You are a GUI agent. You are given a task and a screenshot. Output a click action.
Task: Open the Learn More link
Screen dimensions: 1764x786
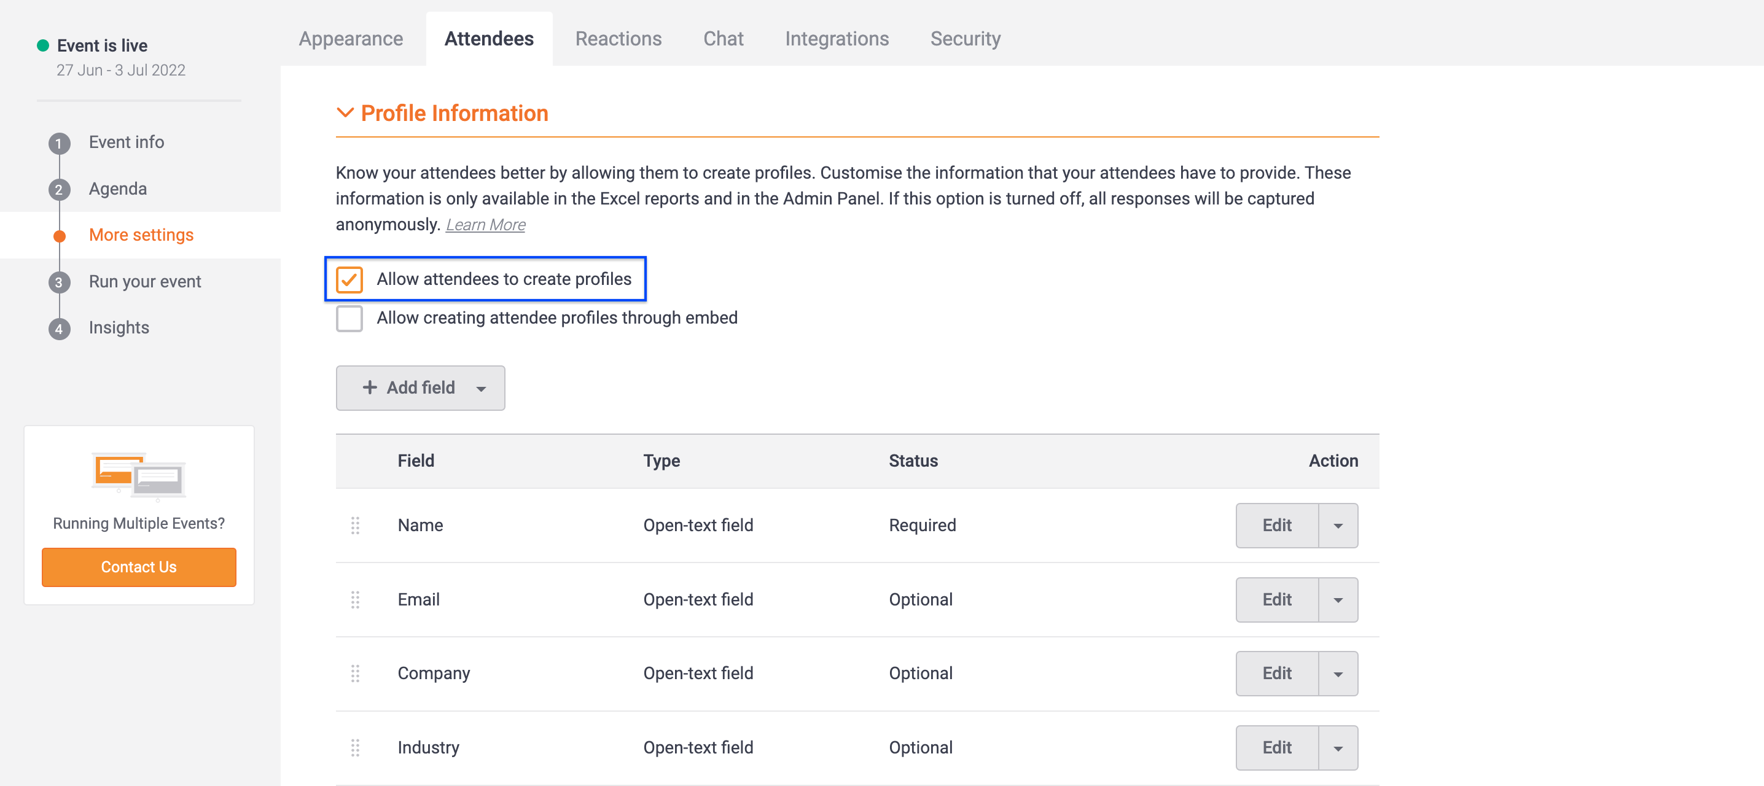pyautogui.click(x=485, y=225)
